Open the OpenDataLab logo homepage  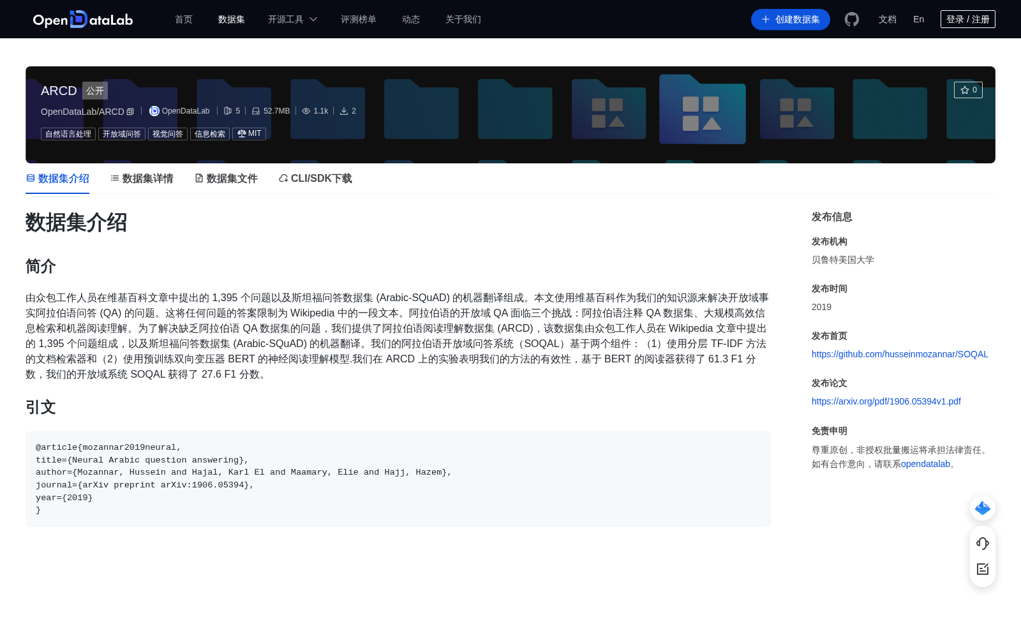(83, 19)
